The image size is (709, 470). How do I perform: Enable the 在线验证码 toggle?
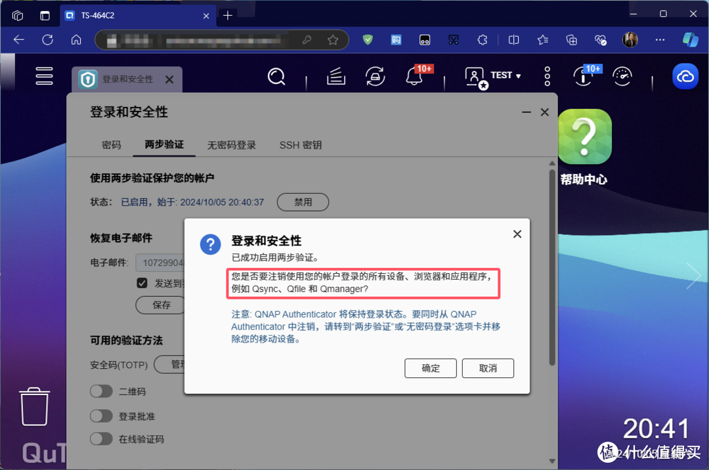[101, 438]
